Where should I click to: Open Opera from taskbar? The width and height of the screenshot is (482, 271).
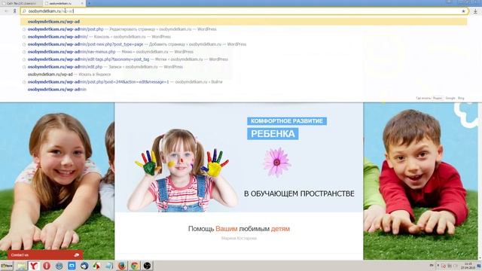(x=47, y=266)
